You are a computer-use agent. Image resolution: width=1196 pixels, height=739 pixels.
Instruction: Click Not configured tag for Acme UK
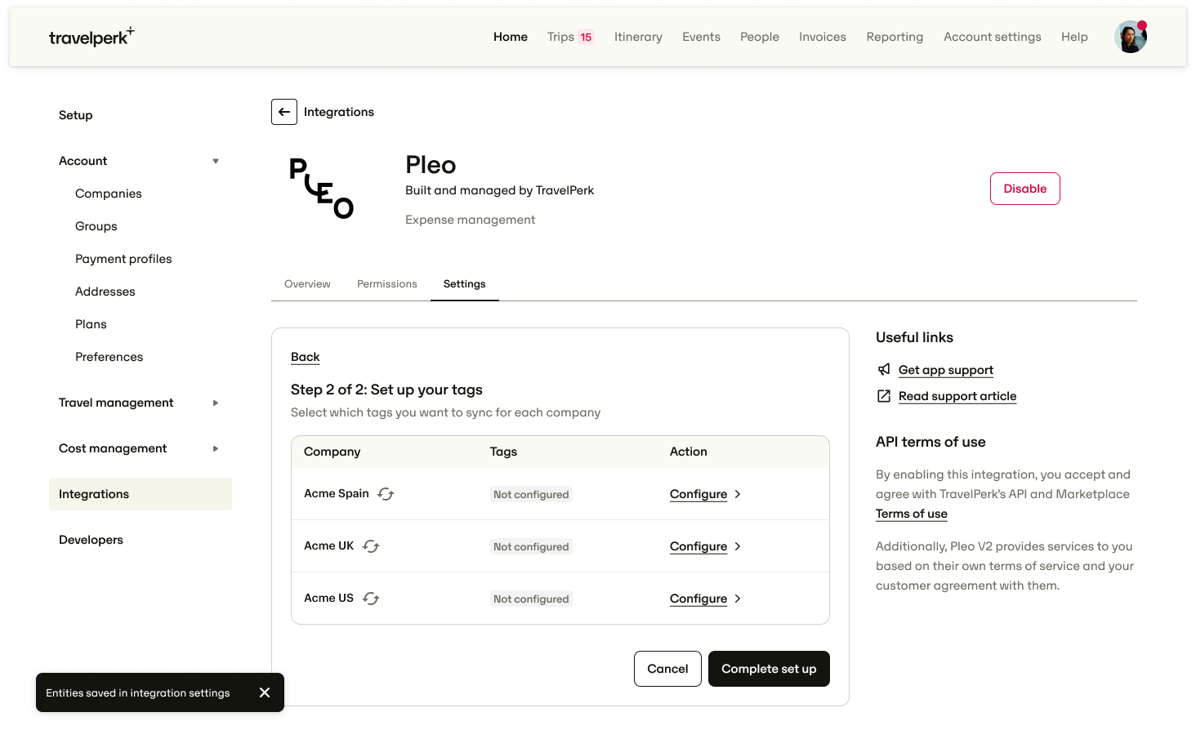point(531,546)
